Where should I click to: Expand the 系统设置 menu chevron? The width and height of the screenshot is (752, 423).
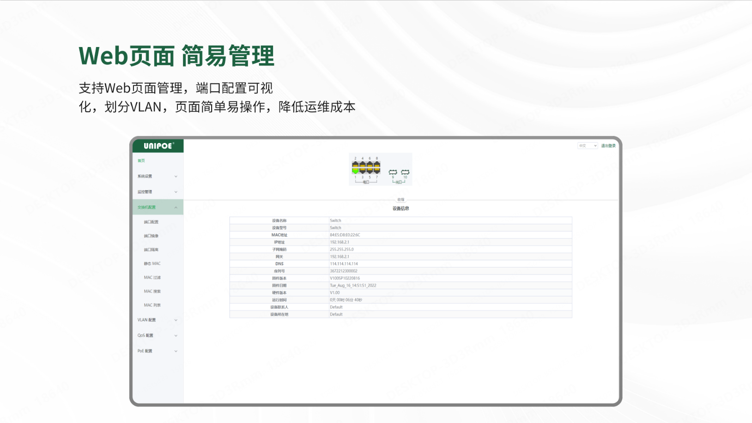[x=176, y=176]
